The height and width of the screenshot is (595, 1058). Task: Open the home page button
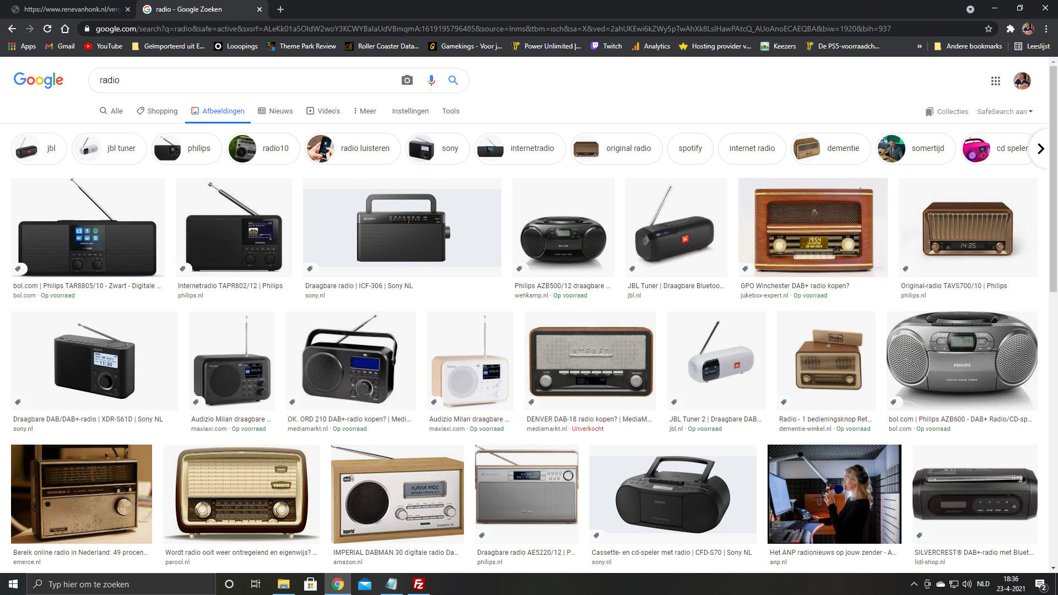[x=65, y=29]
